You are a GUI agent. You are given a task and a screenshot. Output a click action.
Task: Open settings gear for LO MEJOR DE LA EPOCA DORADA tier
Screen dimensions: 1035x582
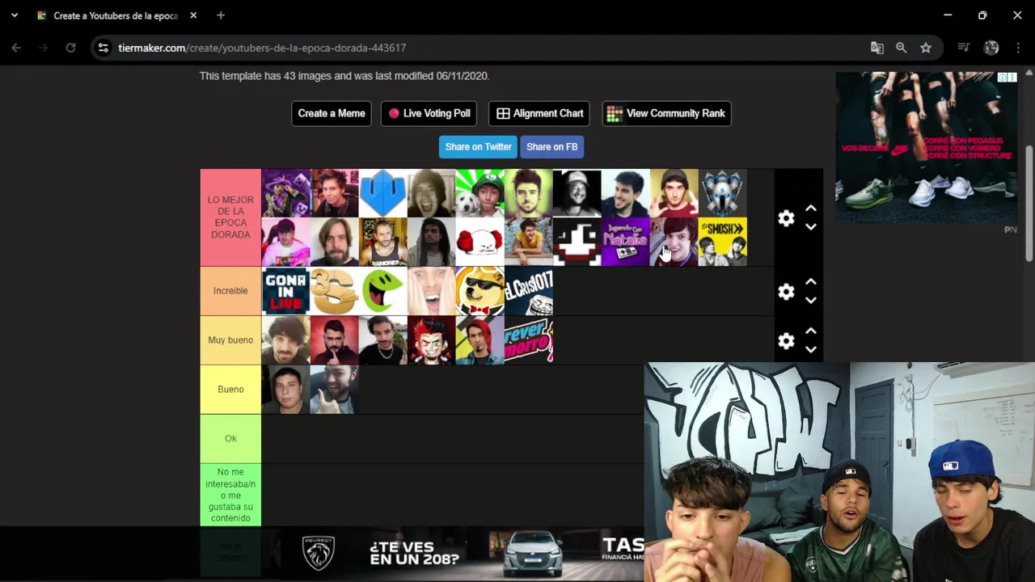pyautogui.click(x=786, y=218)
